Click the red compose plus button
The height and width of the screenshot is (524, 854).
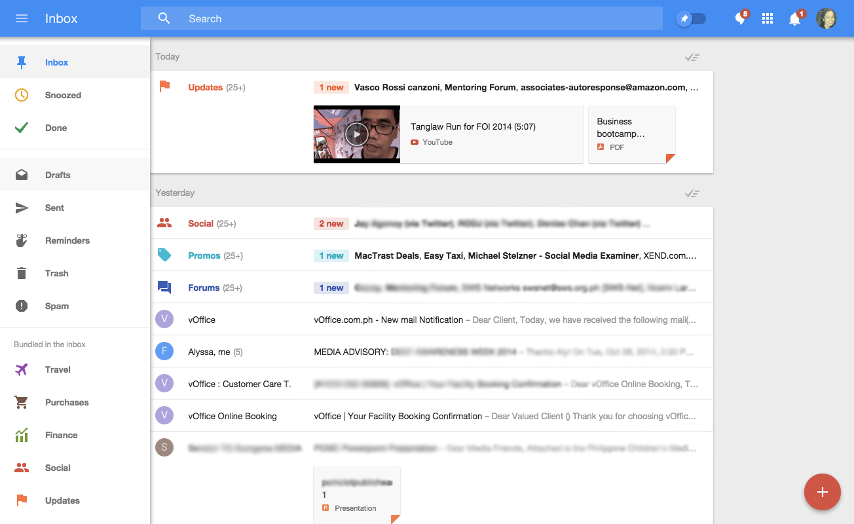[x=823, y=492]
